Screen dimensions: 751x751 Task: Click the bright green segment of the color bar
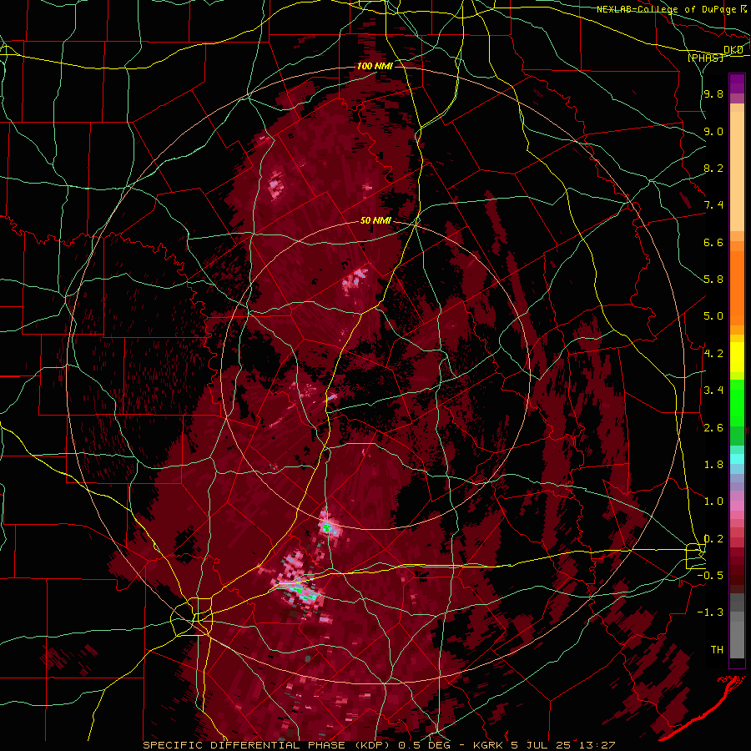coord(737,402)
